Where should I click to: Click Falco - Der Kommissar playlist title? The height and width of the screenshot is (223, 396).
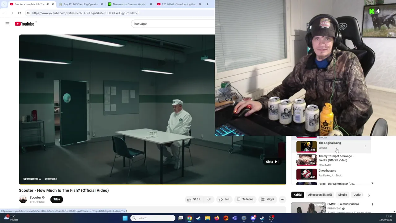pos(336,184)
